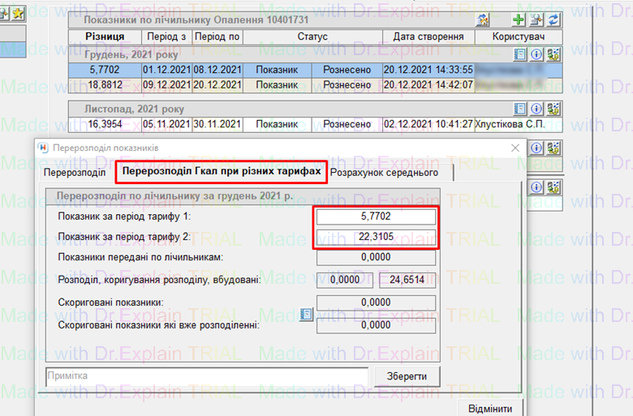Click the Примітка note field
Screen dimensions: 633x416
pos(207,376)
